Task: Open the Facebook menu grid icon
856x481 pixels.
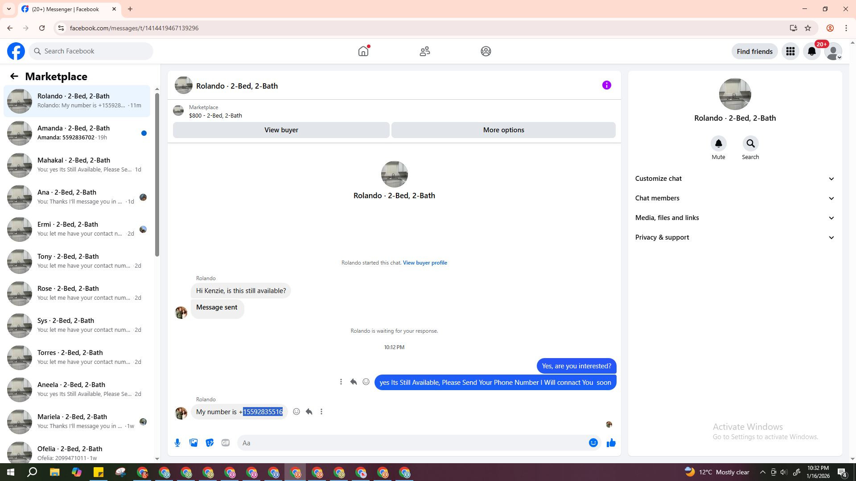Action: pyautogui.click(x=790, y=51)
